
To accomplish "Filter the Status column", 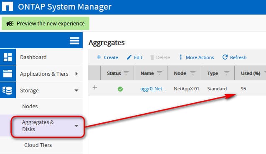I will pyautogui.click(x=126, y=73).
